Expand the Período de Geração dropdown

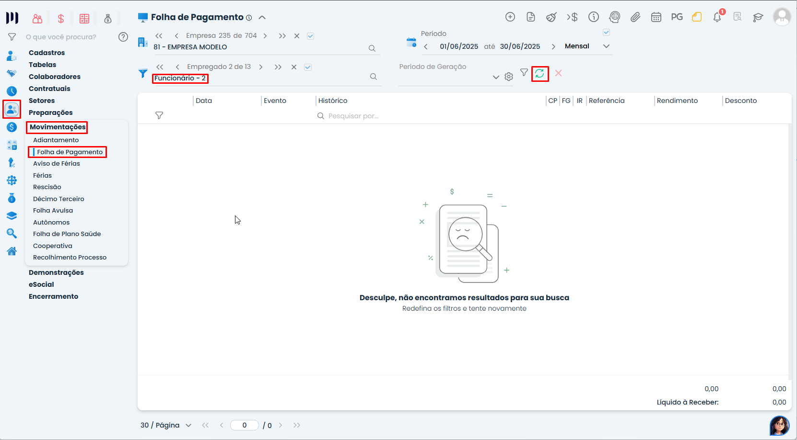tap(496, 77)
